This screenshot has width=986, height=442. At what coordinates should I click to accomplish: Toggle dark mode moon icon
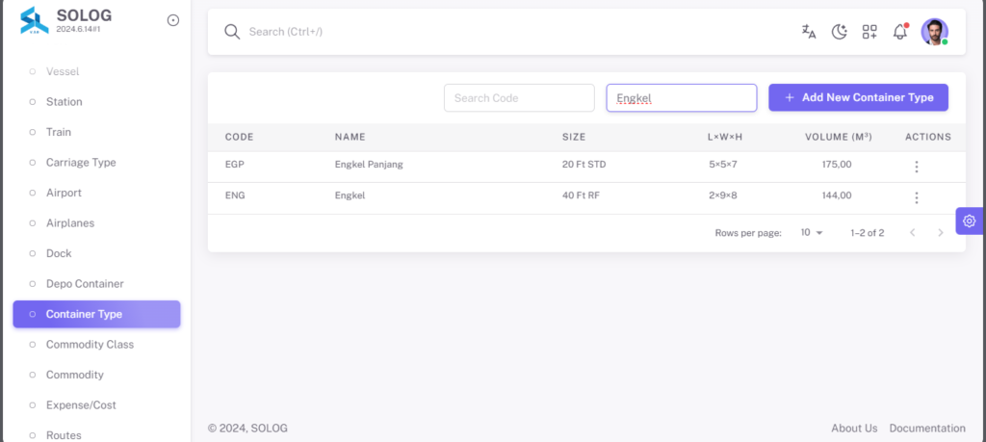[840, 32]
